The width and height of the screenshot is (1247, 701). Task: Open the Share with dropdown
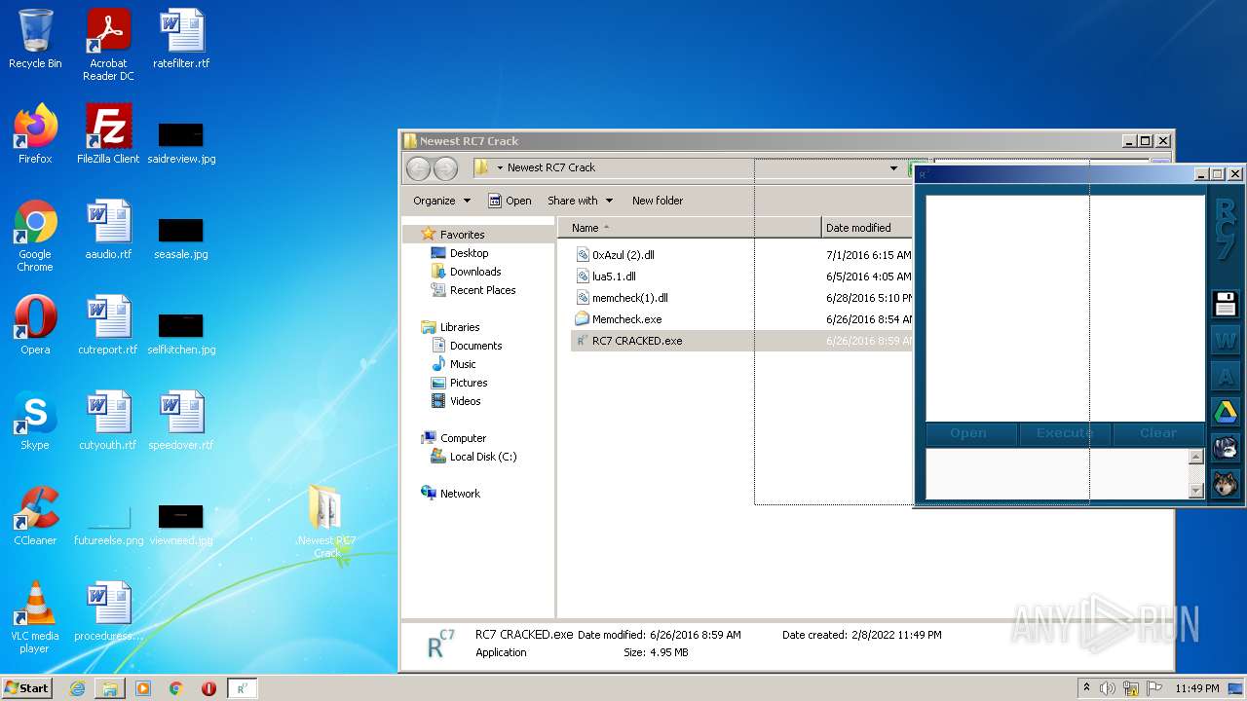point(581,201)
